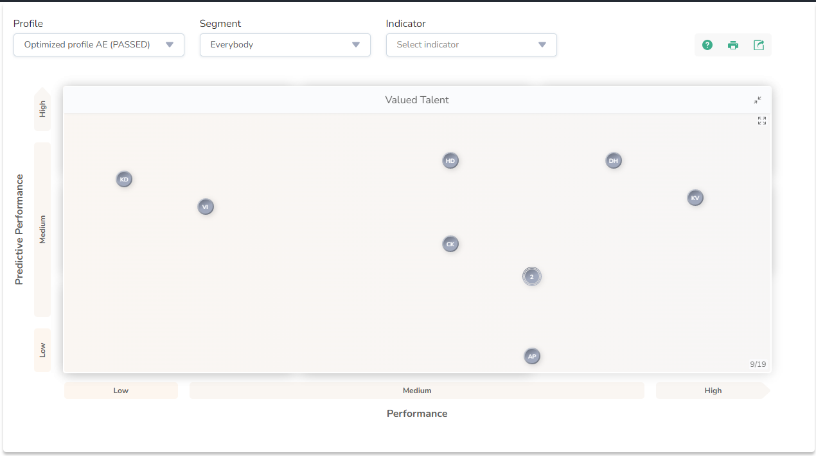Open the Profile dropdown
The height and width of the screenshot is (456, 816).
click(x=99, y=45)
